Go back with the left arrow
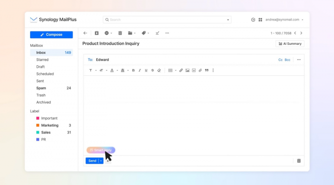 point(85,33)
